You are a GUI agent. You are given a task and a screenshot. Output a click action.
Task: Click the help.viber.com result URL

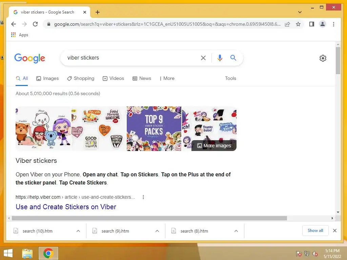coord(75,197)
